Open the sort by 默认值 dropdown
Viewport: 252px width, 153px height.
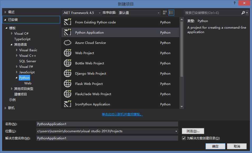[x=139, y=13]
